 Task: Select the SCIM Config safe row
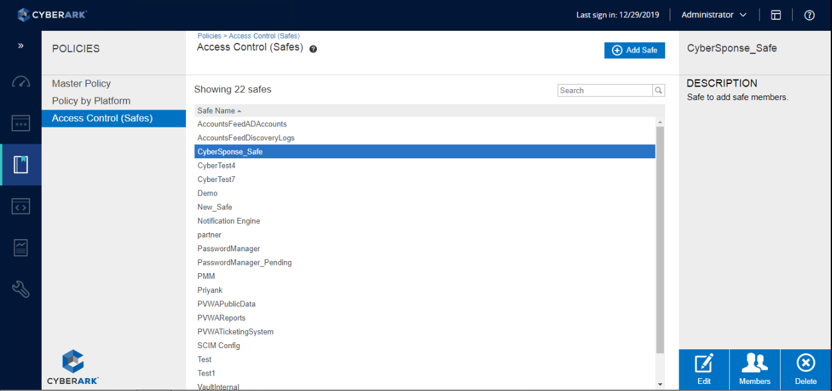click(425, 345)
